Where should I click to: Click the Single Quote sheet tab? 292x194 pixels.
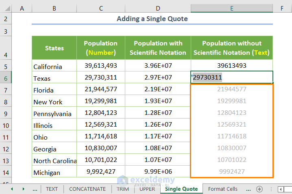(181, 189)
